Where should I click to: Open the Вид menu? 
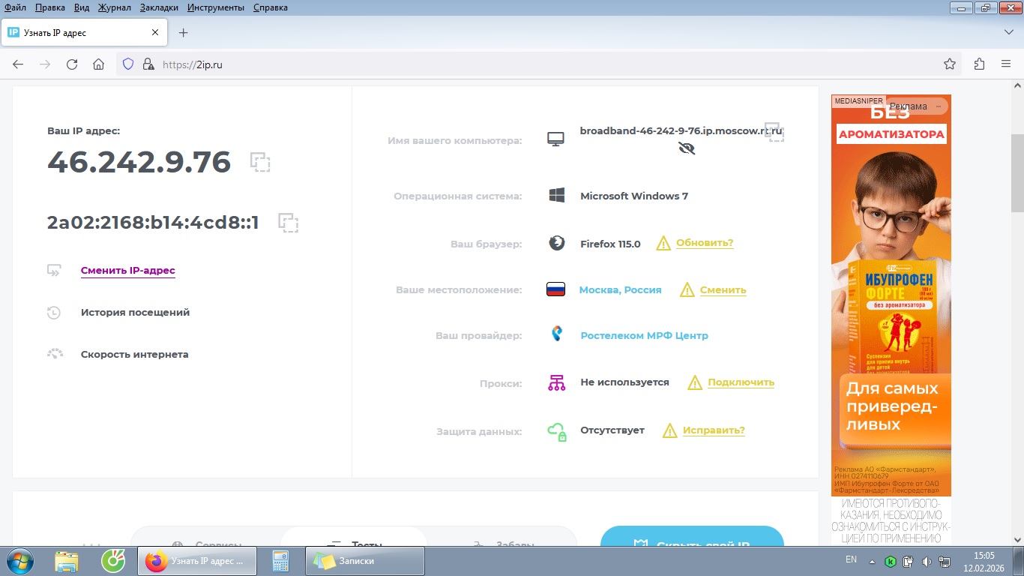(82, 7)
